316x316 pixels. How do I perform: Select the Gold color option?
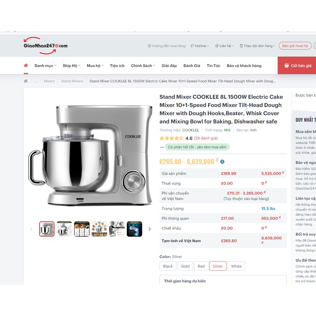click(x=185, y=266)
